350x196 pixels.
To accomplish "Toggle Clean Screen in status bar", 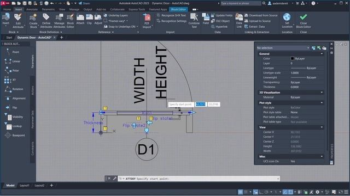I will [341, 192].
